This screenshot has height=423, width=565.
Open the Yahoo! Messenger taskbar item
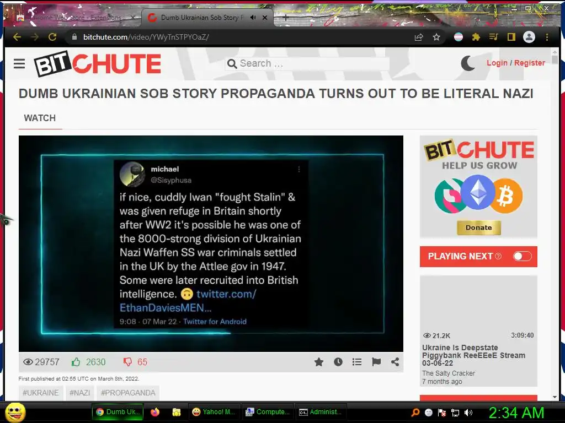(214, 412)
